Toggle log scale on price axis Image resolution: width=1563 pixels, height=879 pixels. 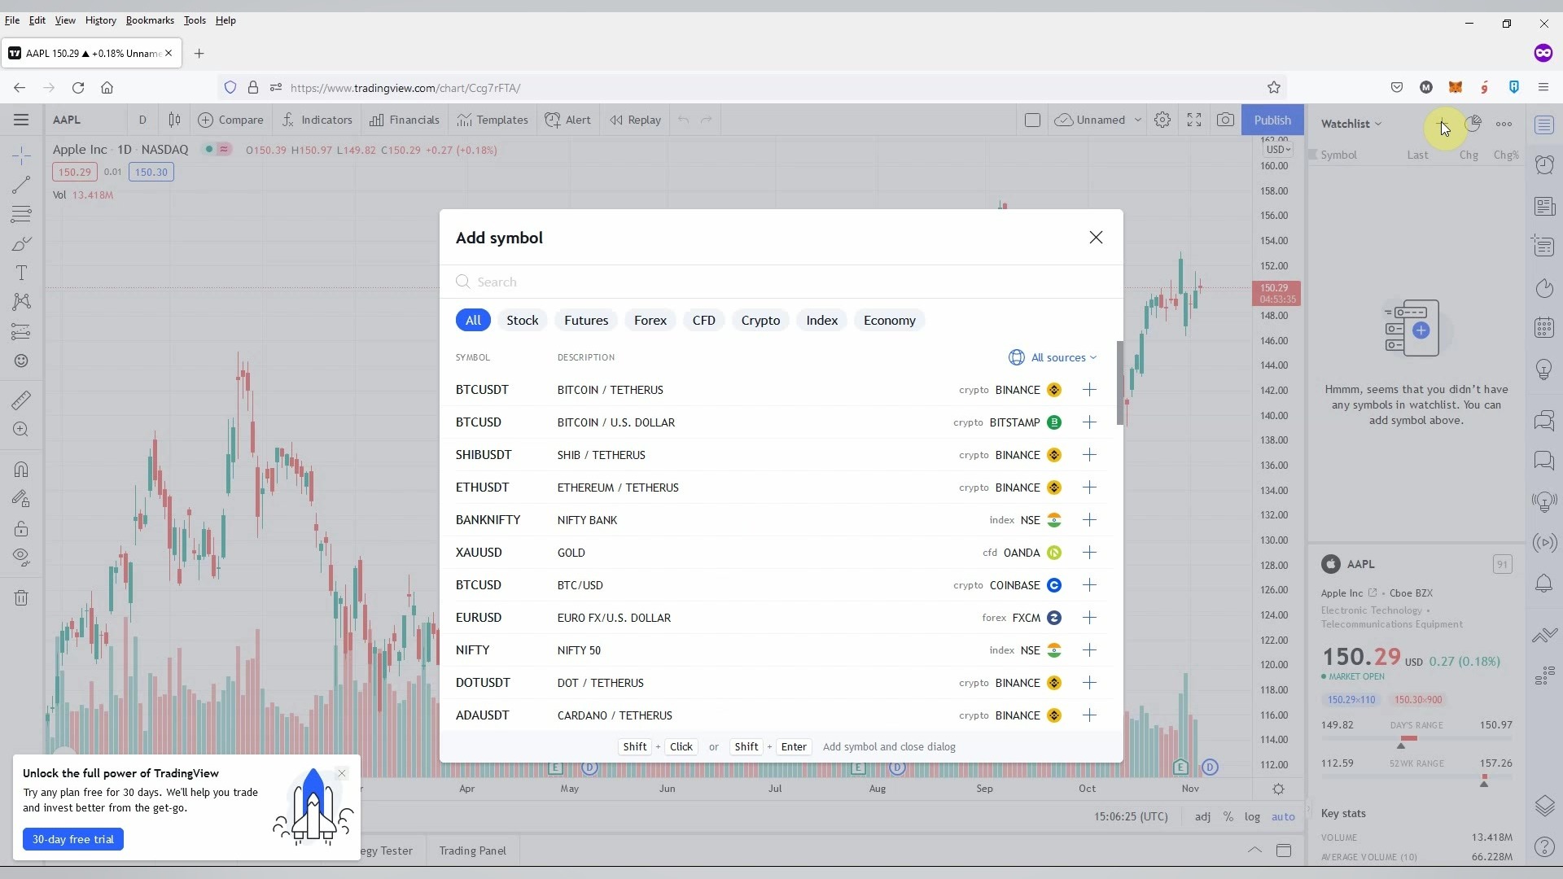click(1252, 816)
